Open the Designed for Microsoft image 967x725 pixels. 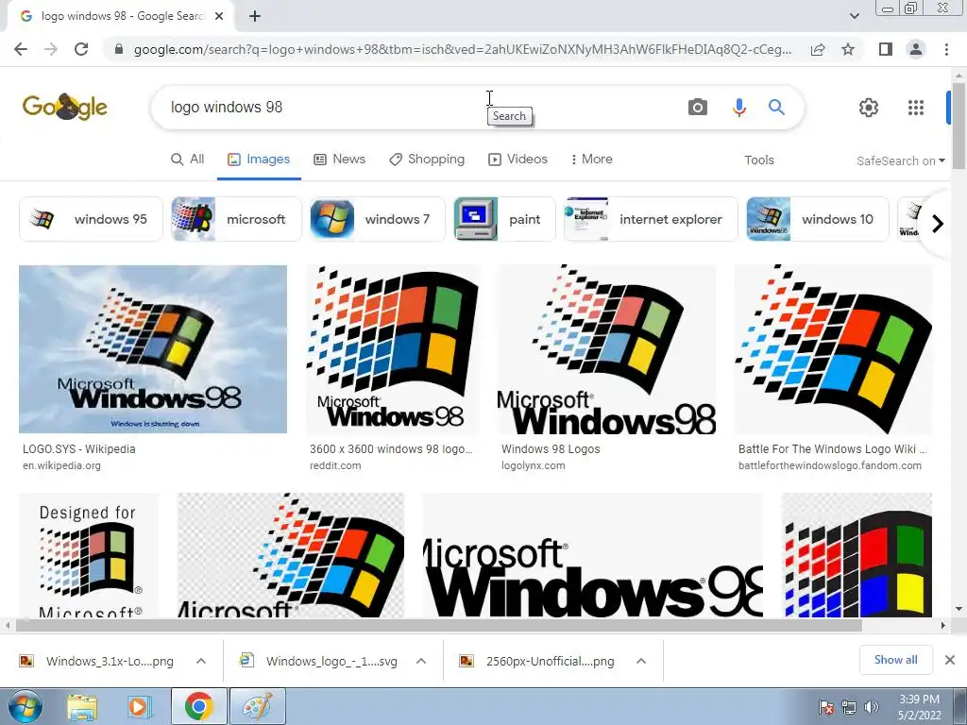[89, 555]
